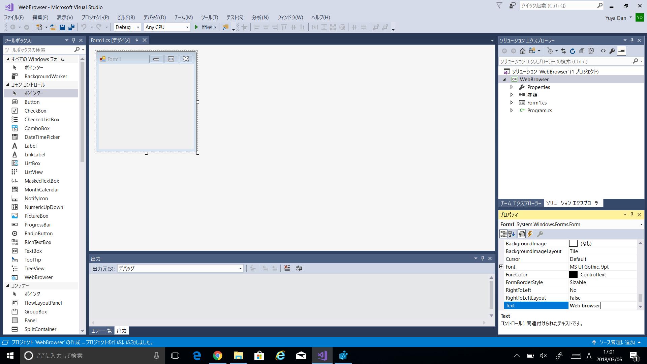Show events with the lightning bolt icon
Image resolution: width=647 pixels, height=364 pixels.
[530, 234]
